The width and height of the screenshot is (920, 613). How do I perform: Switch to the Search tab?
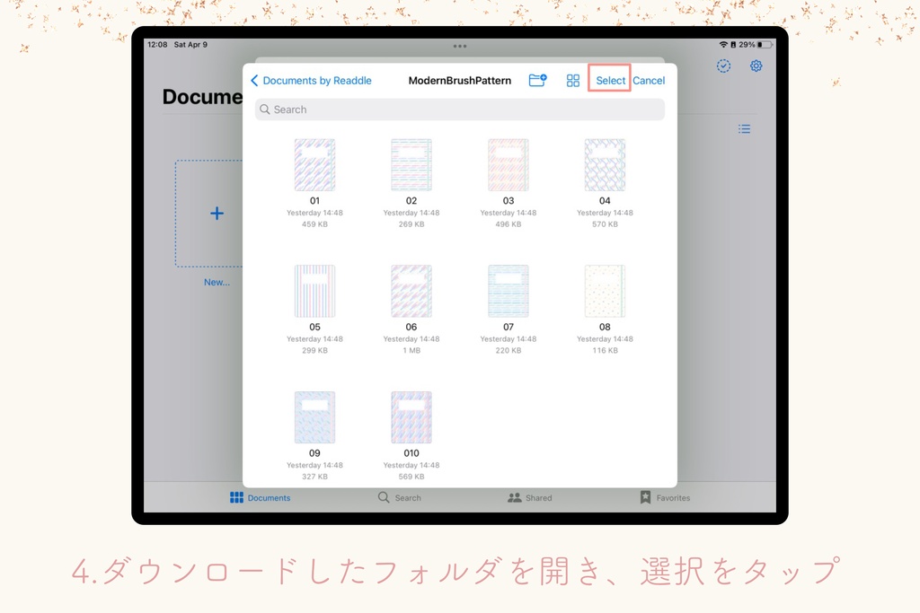click(399, 497)
